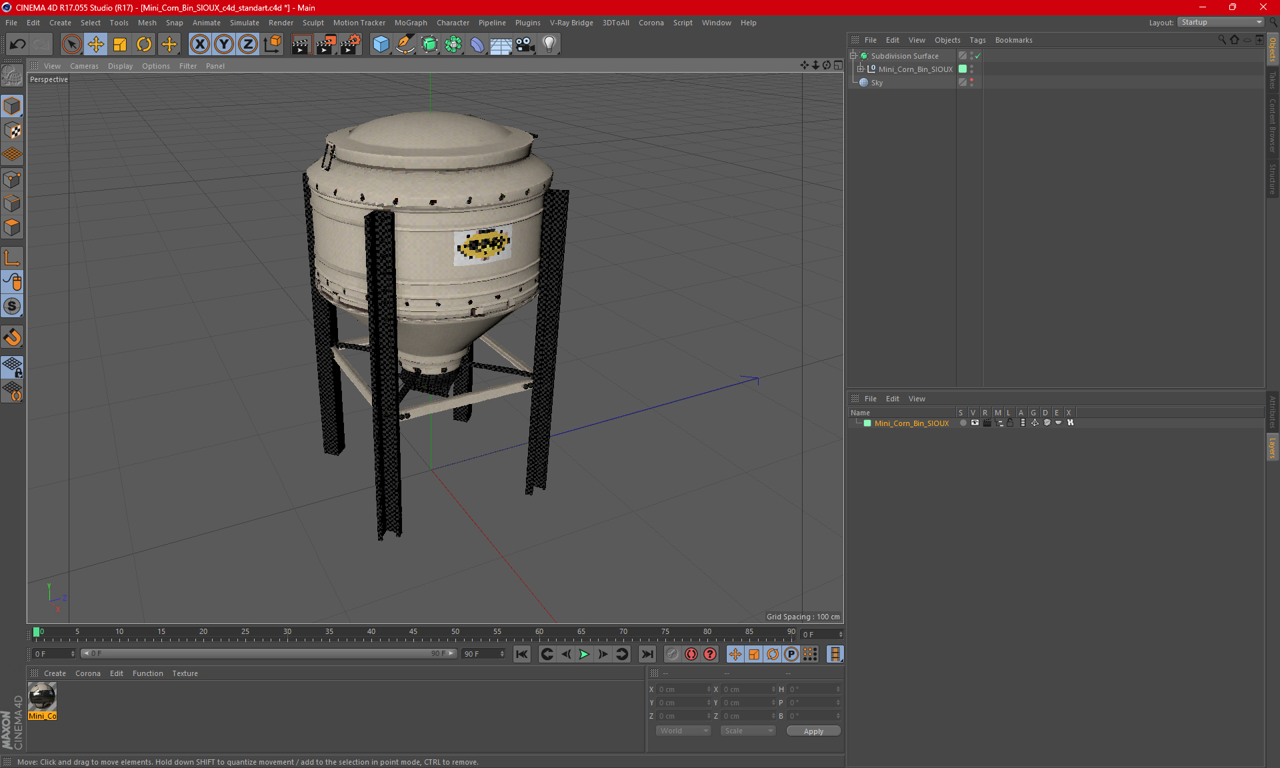Click the layer color swatch for Mini_Corn_Bin_SIOUX
The width and height of the screenshot is (1280, 768).
tap(867, 423)
